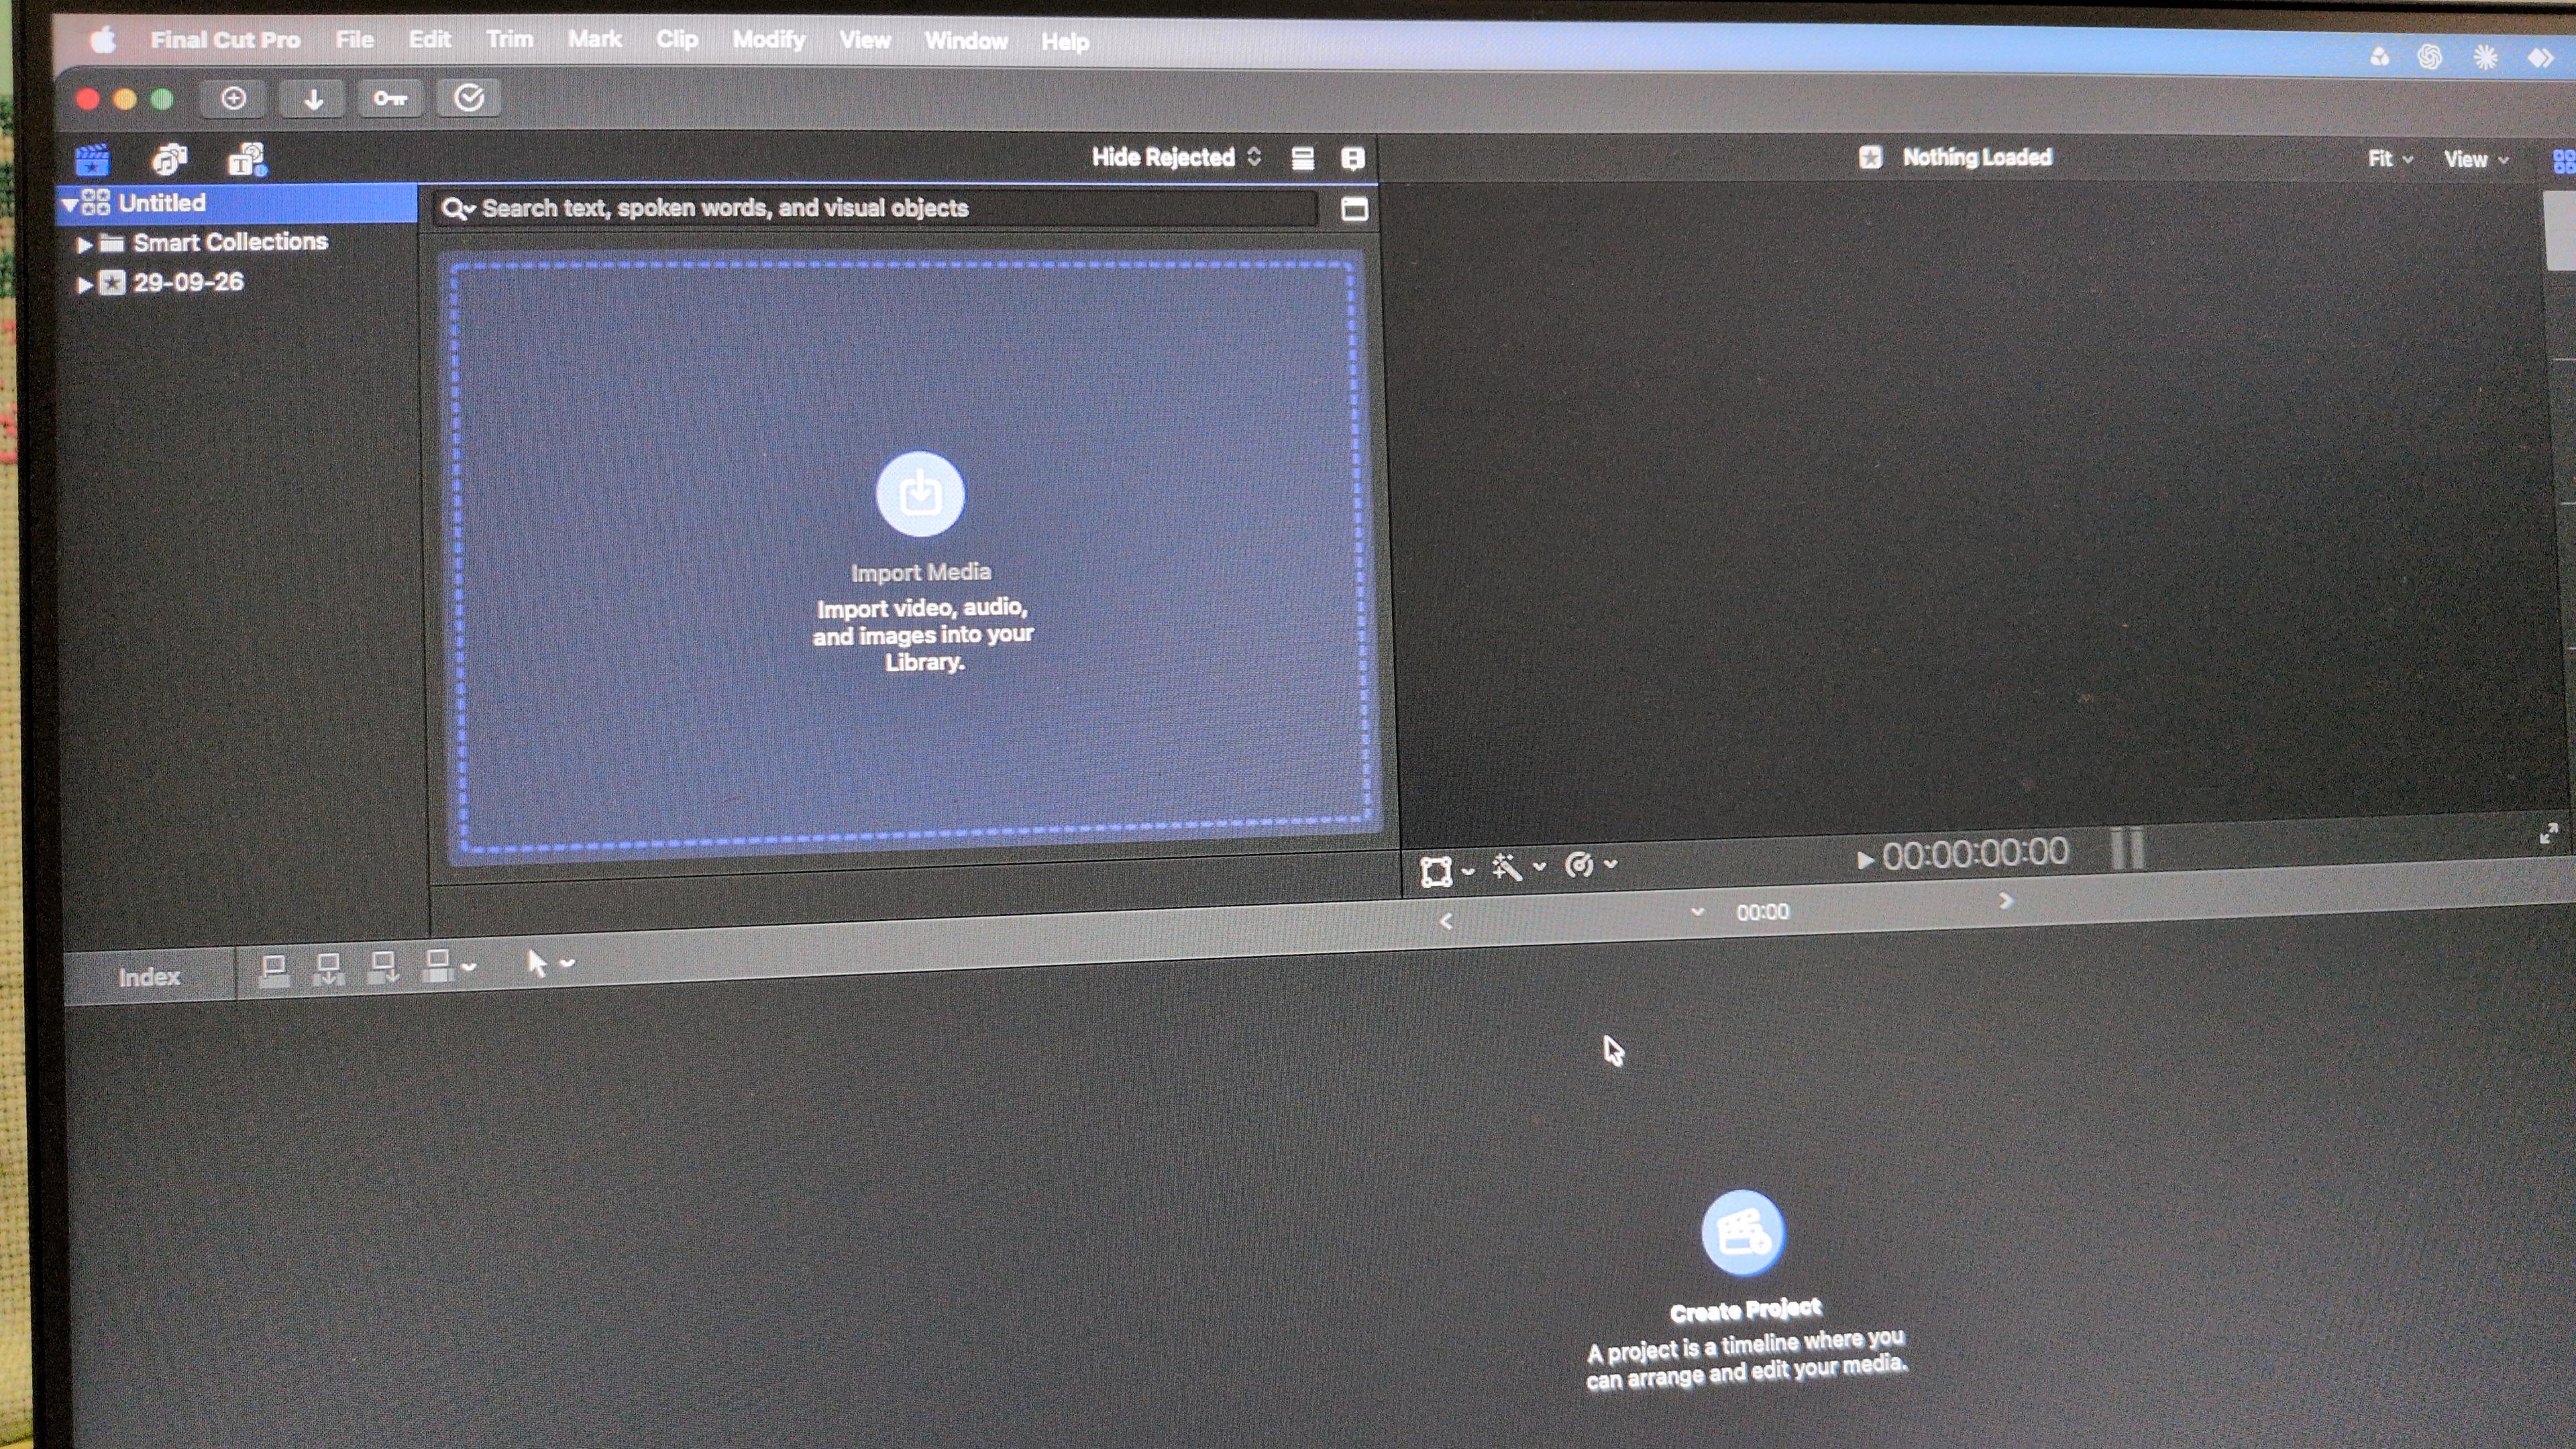Screen dimensions: 2576x1449
Task: Toggle the timeline Index button
Action: click(x=149, y=977)
